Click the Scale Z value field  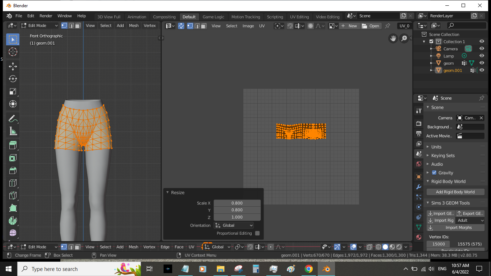(237, 217)
